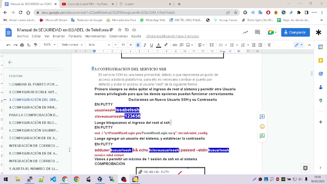The height and width of the screenshot is (184, 327).
Task: Select the Paint format tool
Action: point(36,45)
